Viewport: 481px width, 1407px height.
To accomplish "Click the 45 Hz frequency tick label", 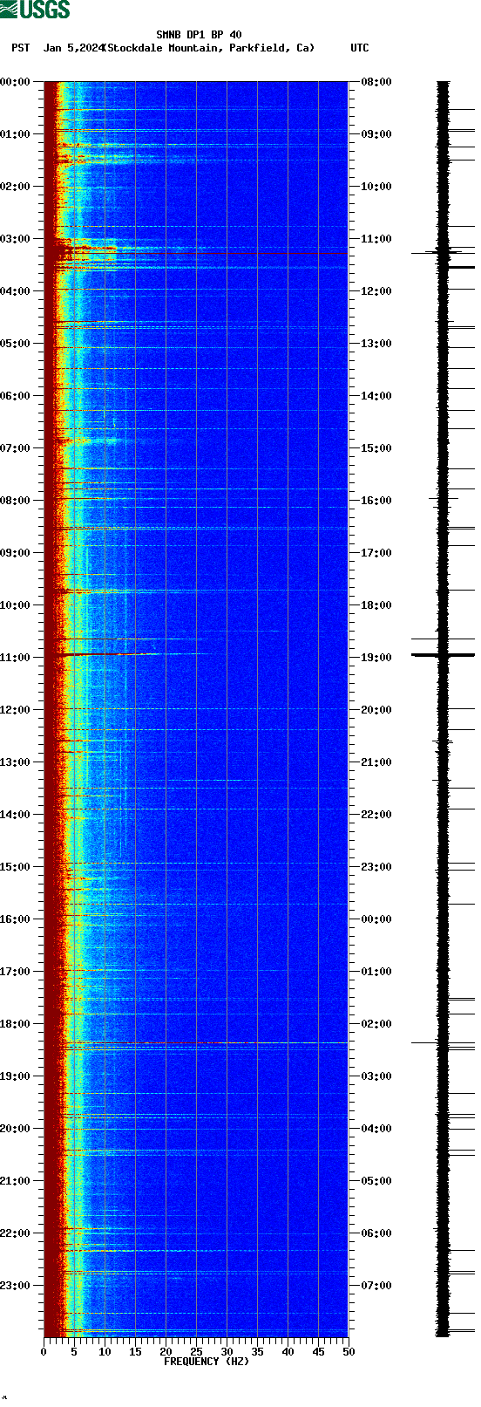I will [x=318, y=1352].
